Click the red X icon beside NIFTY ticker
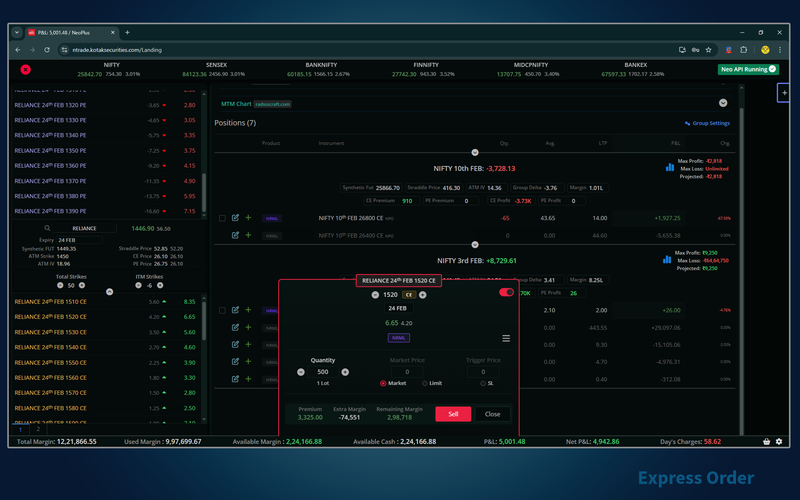 tap(26, 70)
